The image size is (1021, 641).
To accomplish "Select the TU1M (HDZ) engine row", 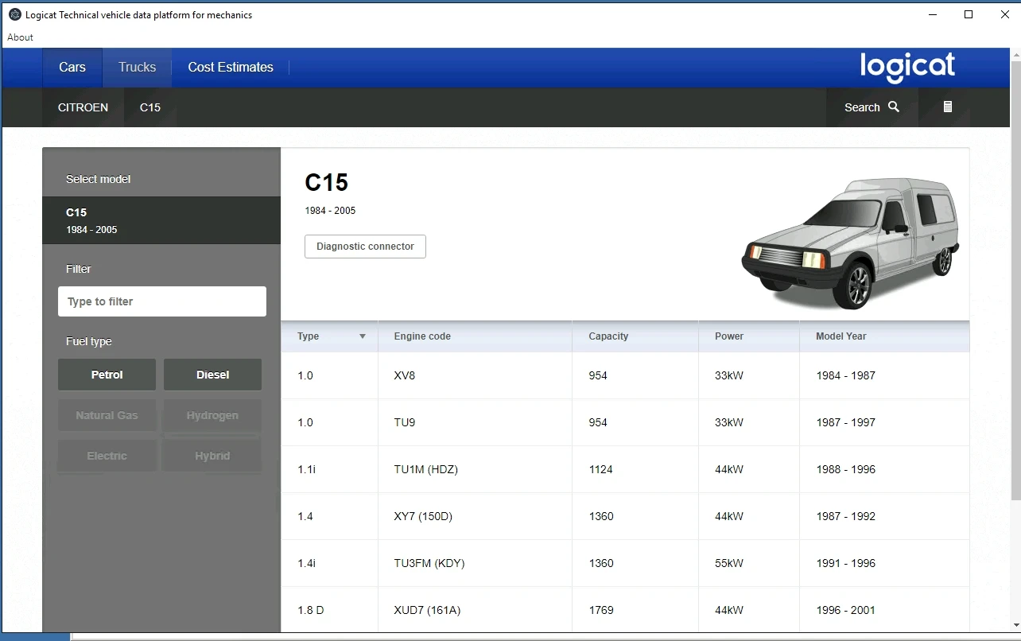I will (625, 469).
